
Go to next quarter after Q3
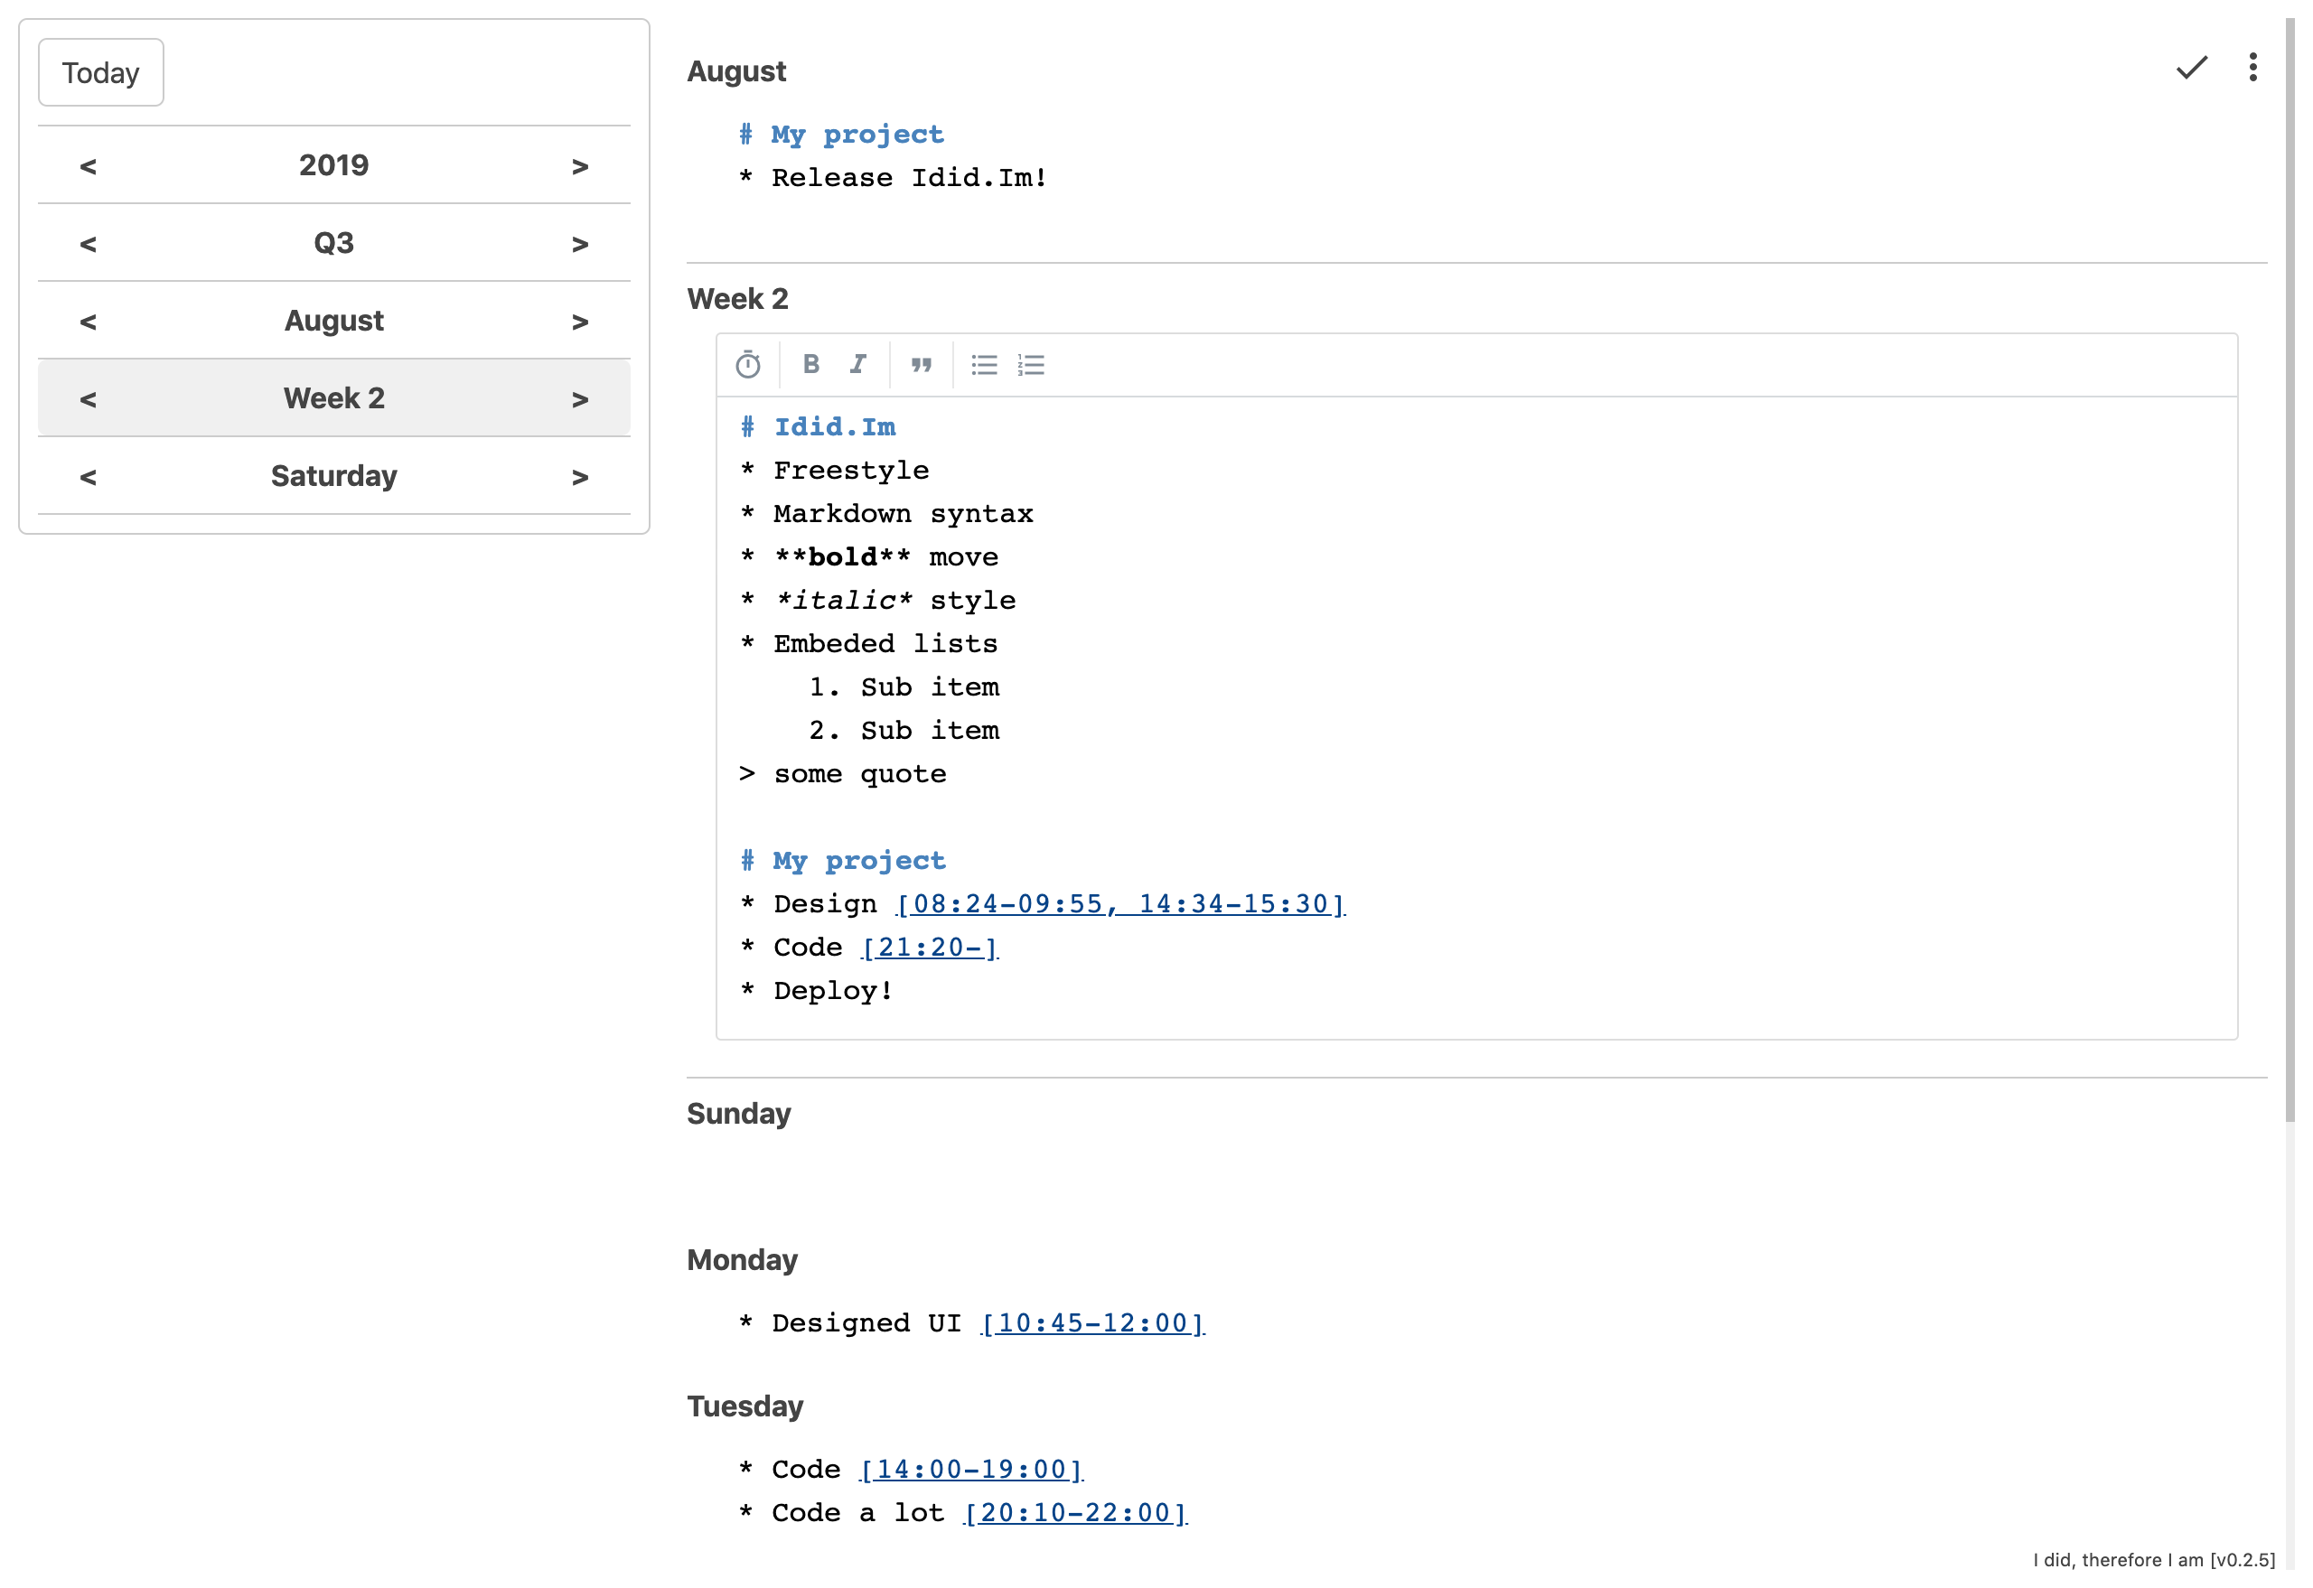coord(580,244)
